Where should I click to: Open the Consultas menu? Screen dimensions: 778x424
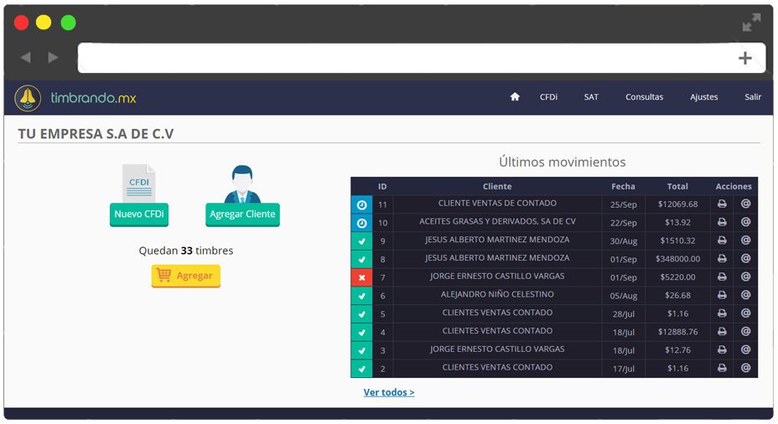pyautogui.click(x=644, y=97)
